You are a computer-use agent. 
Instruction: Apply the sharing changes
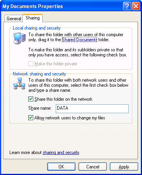(124, 167)
